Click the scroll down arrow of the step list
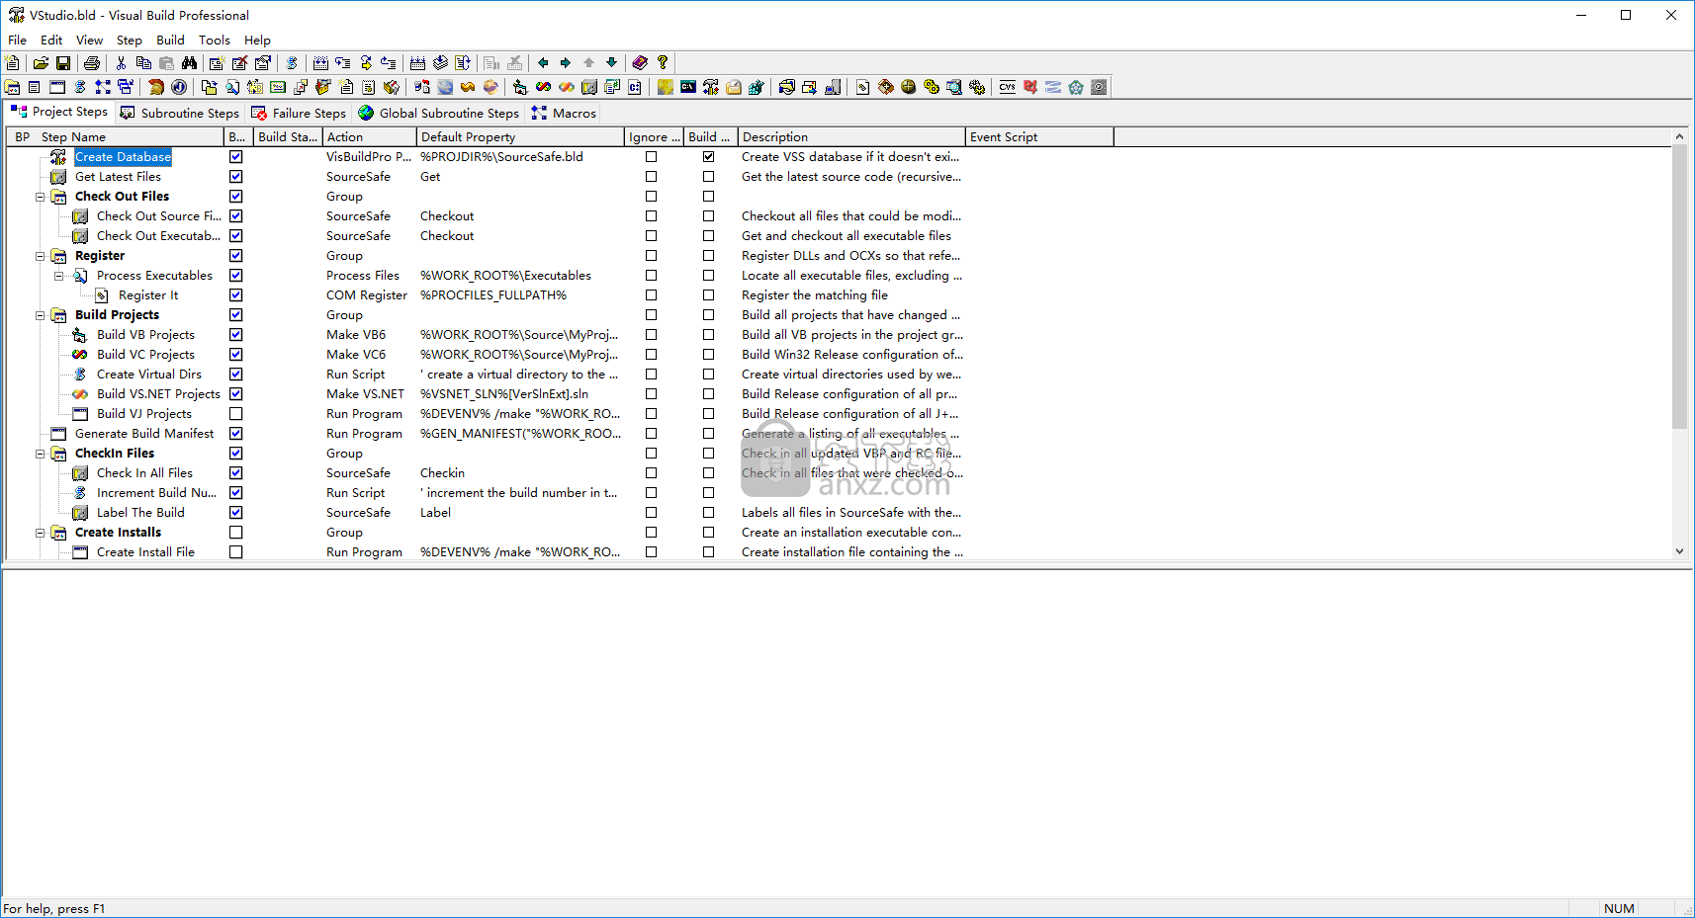 (1679, 551)
